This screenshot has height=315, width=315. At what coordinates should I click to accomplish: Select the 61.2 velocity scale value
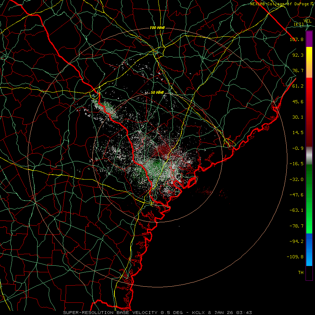click(x=298, y=86)
